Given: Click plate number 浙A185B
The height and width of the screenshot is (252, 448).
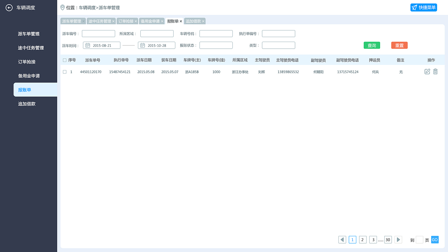Looking at the screenshot, I should pyautogui.click(x=192, y=72).
